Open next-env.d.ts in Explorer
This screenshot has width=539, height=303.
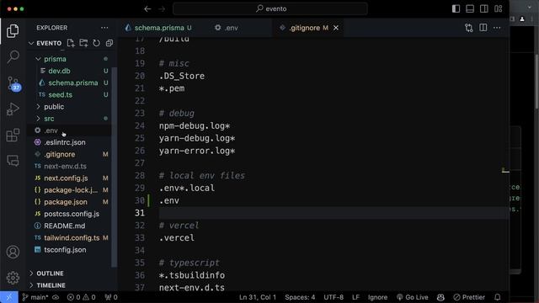pyautogui.click(x=65, y=167)
